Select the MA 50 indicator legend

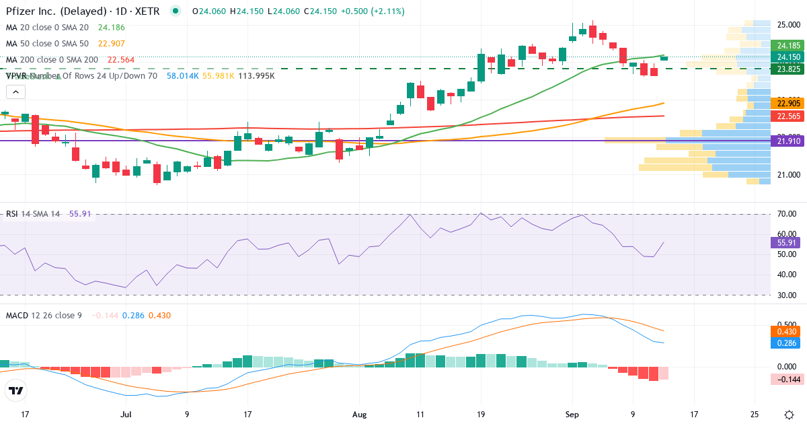46,44
